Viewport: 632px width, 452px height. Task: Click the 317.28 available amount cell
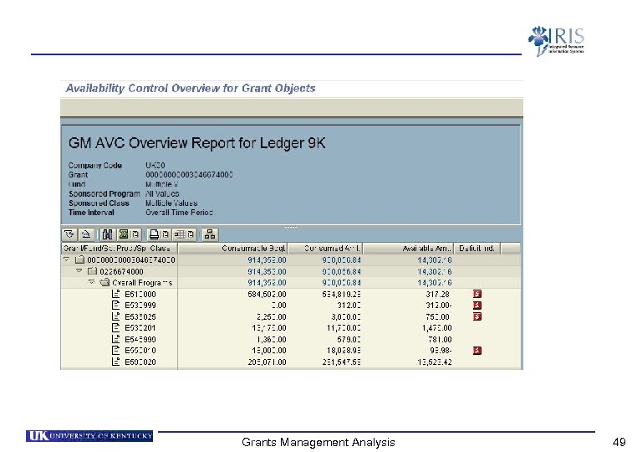pyautogui.click(x=437, y=294)
